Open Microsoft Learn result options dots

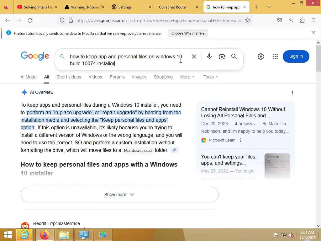[x=241, y=140]
